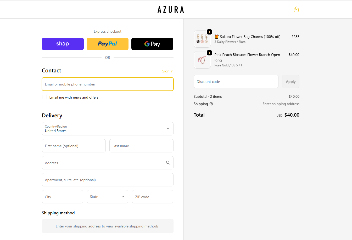Choose Google Pay for express checkout
The image size is (352, 240).
(x=152, y=44)
